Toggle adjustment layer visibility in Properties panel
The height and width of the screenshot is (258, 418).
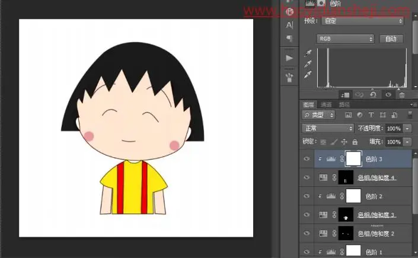pos(388,95)
